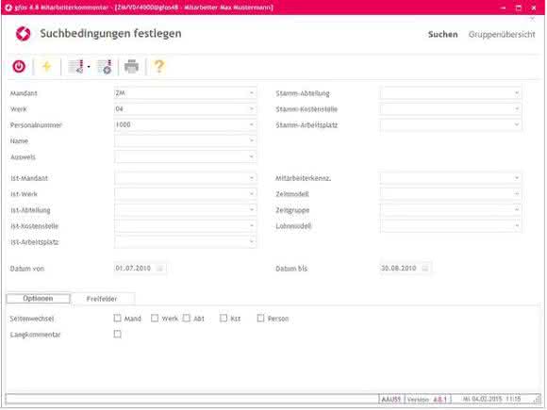Click the yellow star new-entry icon
547x410 pixels.
click(46, 66)
